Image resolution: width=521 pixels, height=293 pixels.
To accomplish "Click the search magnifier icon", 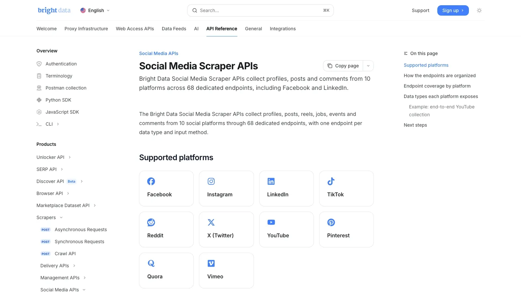I will (x=195, y=10).
